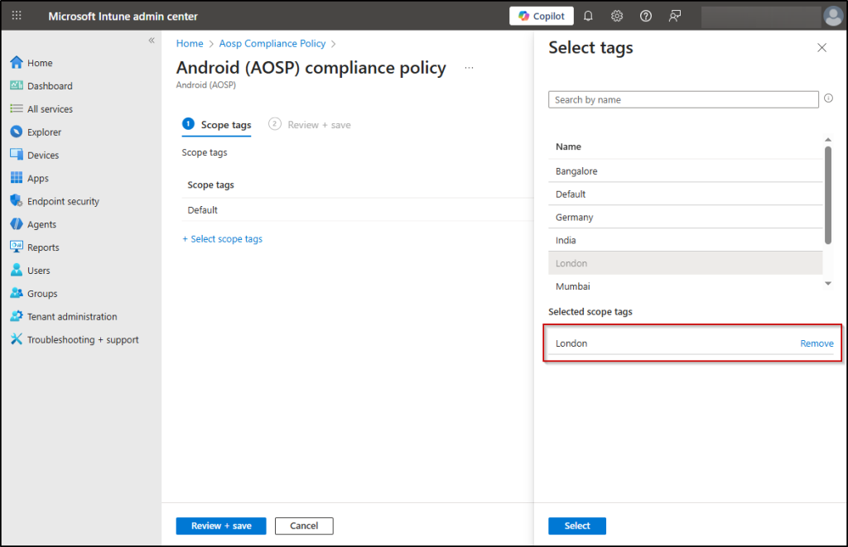The image size is (848, 547).
Task: Click the Select scope tags link
Action: click(223, 239)
